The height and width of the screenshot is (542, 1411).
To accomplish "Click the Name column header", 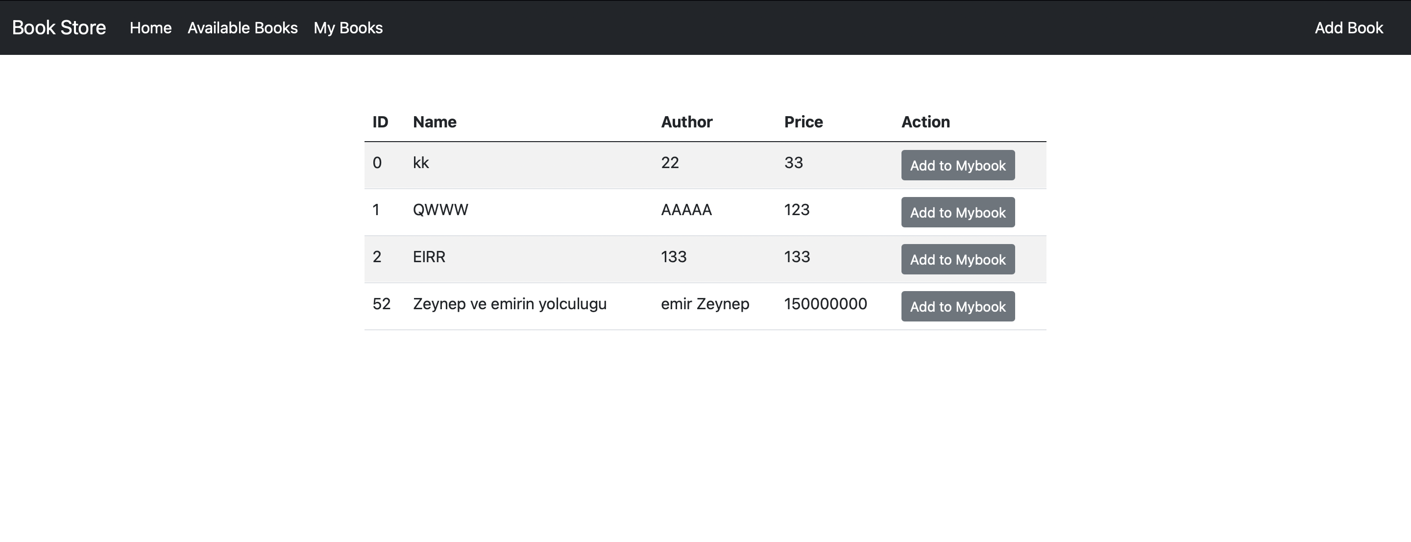I will (435, 122).
